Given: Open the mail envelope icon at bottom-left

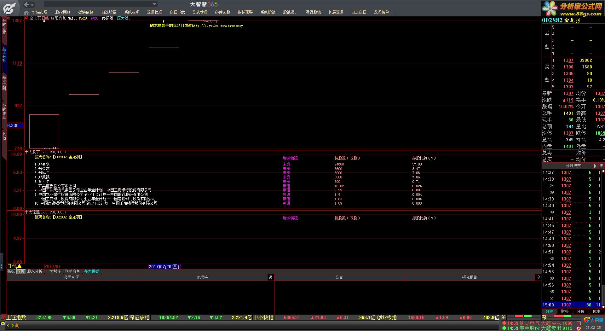Looking at the screenshot, I should [3, 324].
